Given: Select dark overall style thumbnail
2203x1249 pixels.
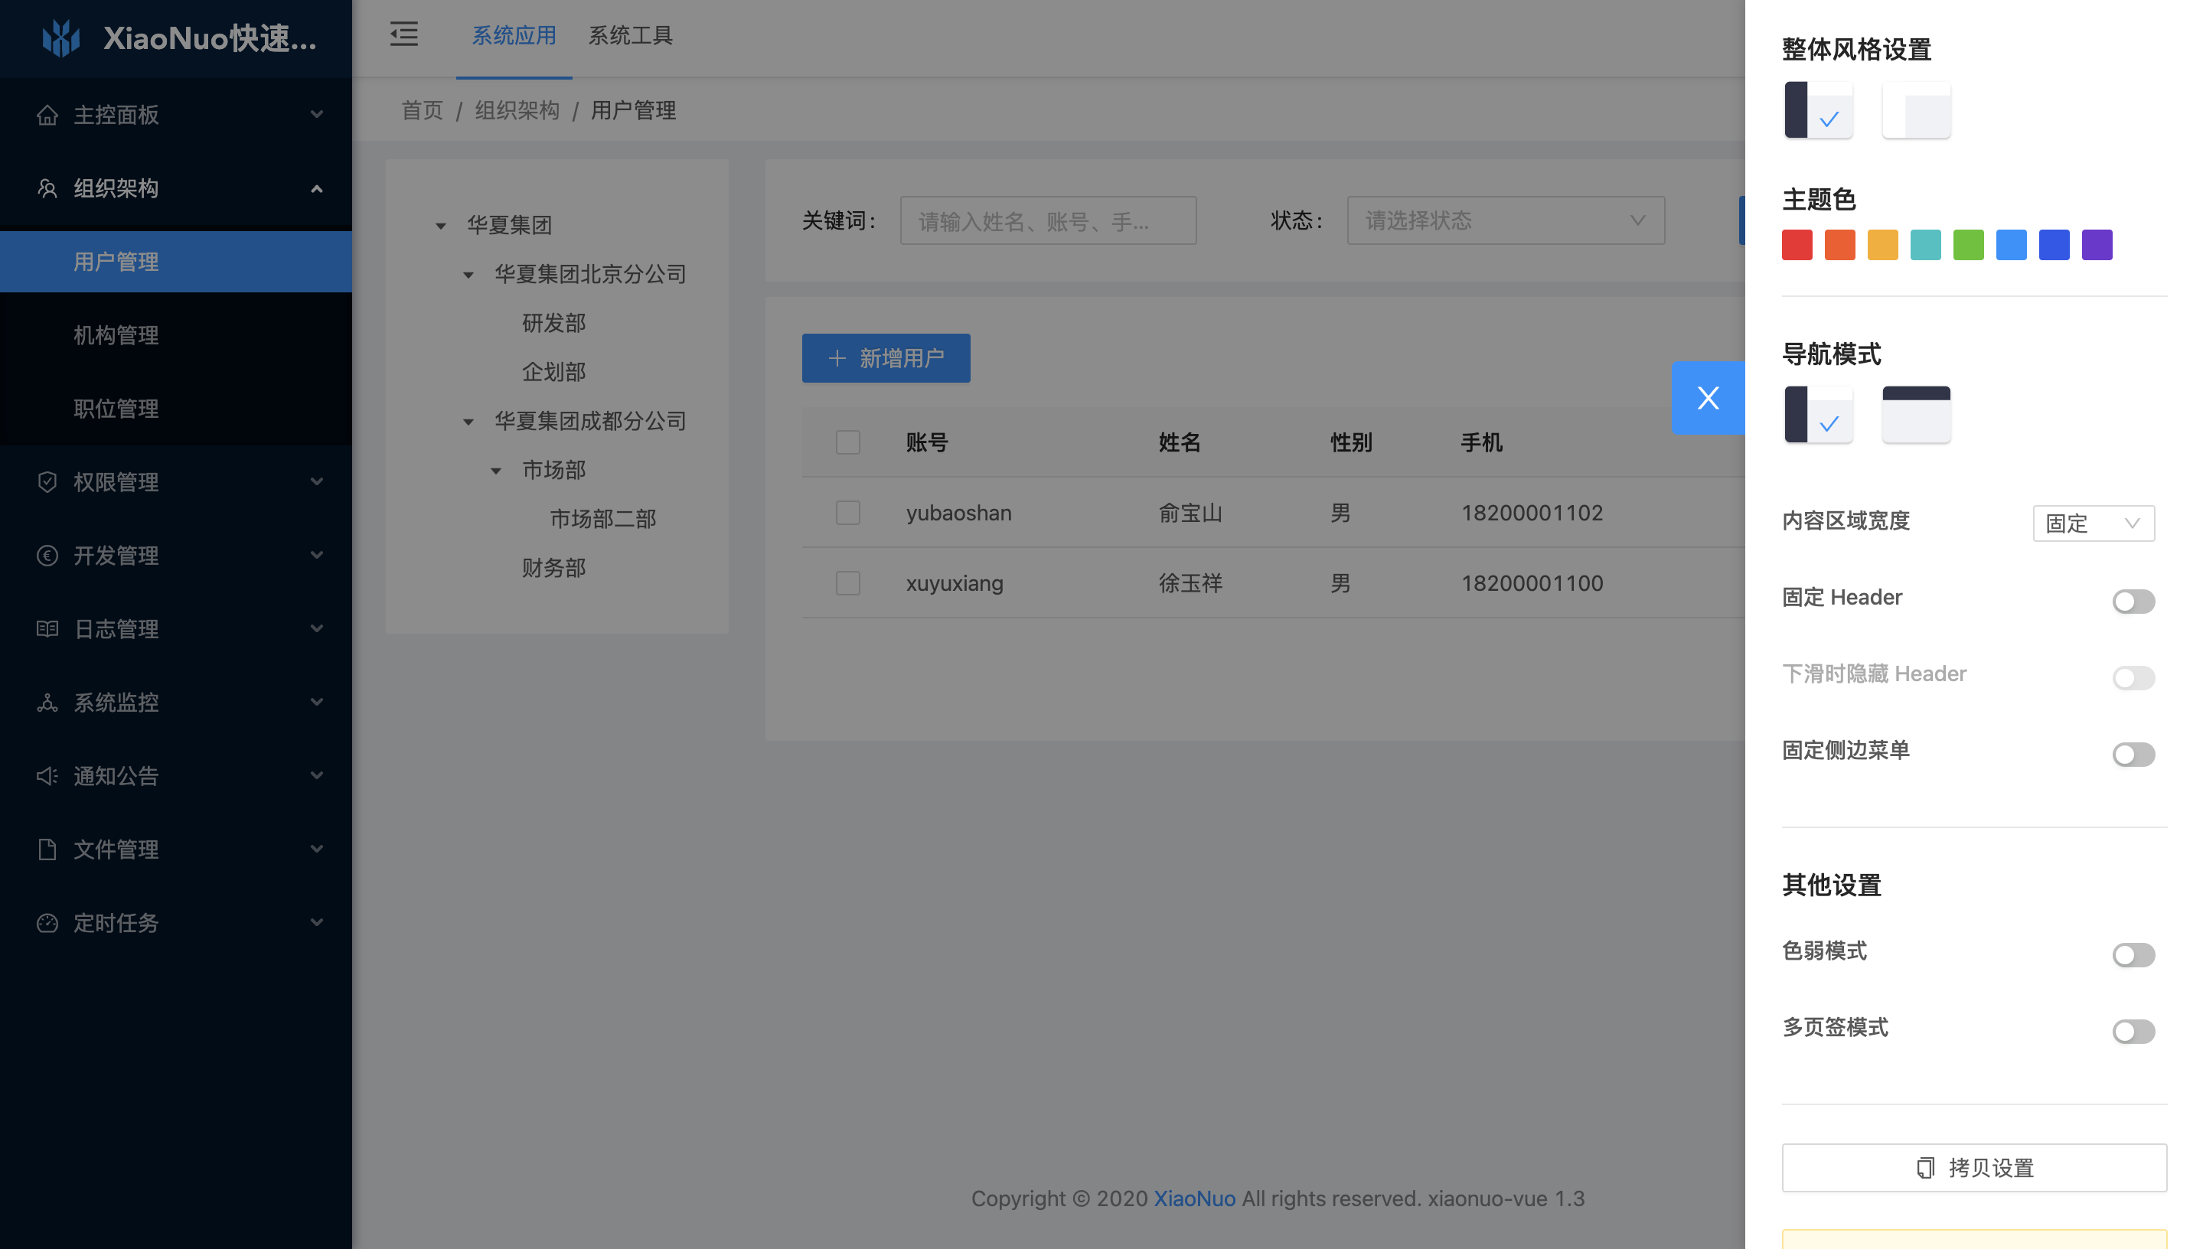Looking at the screenshot, I should pos(1819,109).
